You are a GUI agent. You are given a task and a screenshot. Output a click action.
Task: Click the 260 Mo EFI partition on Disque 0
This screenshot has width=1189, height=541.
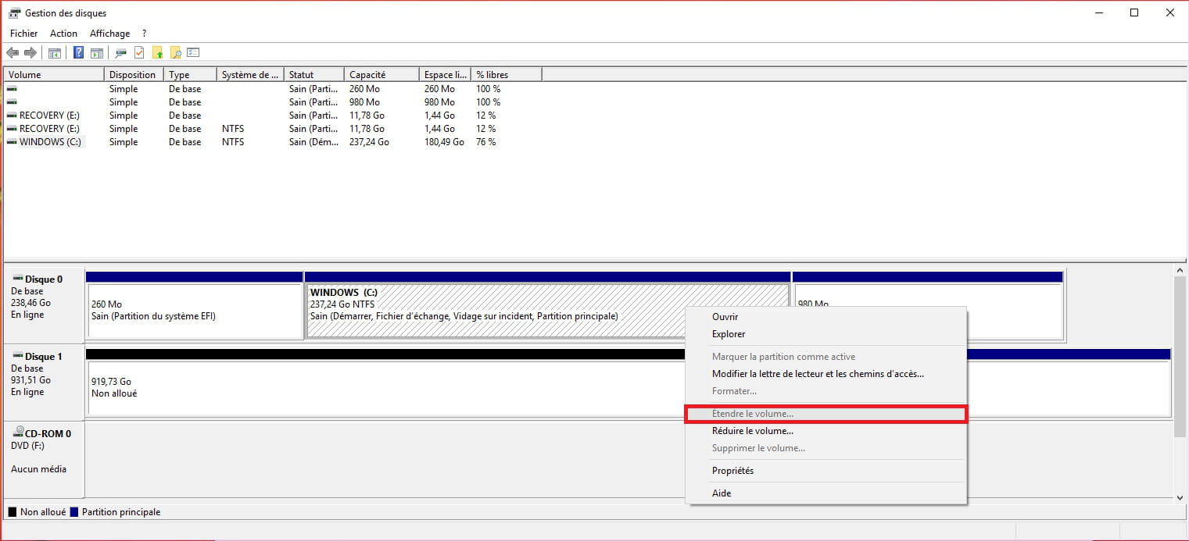(194, 310)
